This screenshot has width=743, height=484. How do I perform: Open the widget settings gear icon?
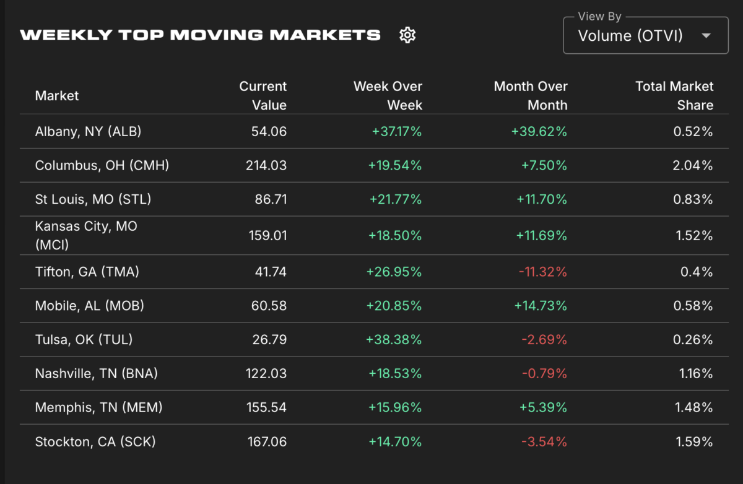pyautogui.click(x=407, y=35)
